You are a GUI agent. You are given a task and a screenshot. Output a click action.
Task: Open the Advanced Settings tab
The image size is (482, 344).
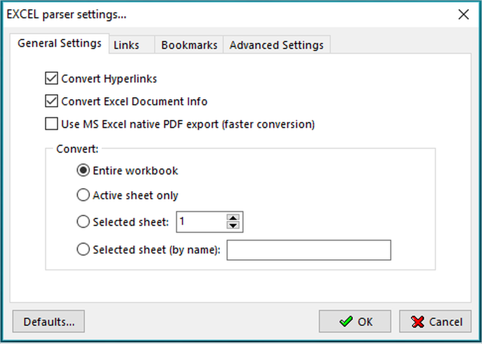(x=277, y=45)
